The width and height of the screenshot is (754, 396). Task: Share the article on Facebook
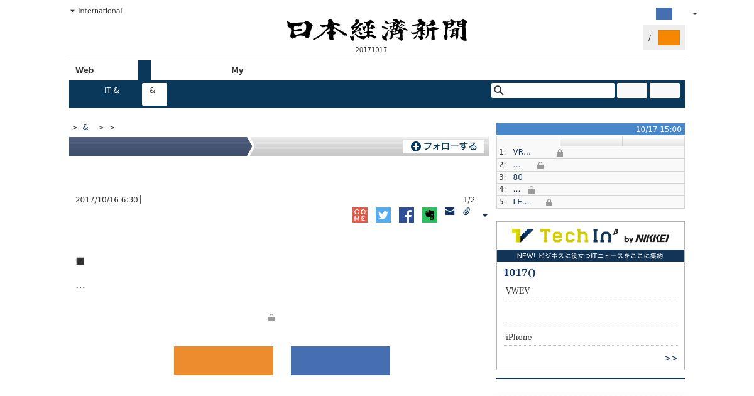coord(407,215)
